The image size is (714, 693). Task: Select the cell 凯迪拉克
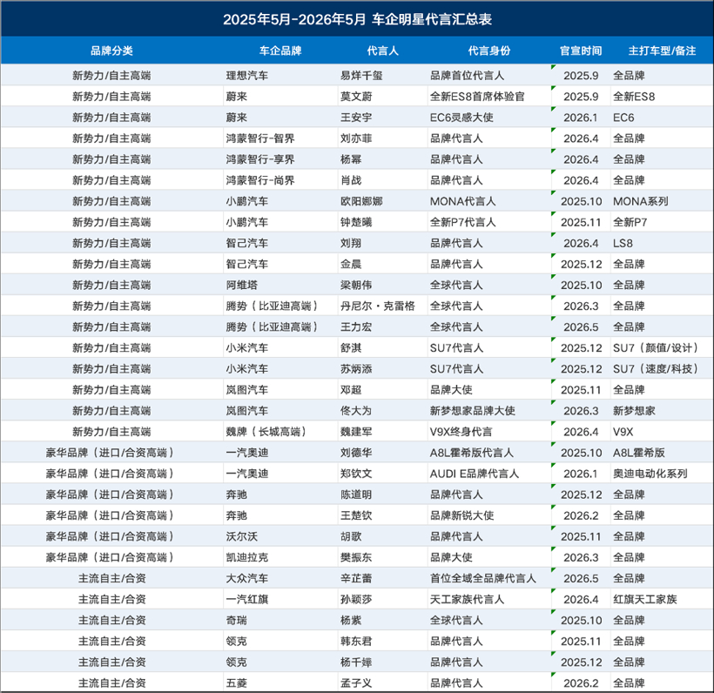point(247,557)
